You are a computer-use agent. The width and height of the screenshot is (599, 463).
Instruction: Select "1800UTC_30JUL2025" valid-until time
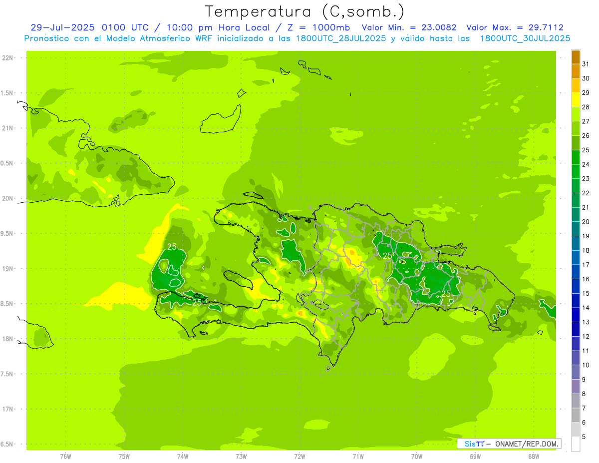click(x=525, y=38)
